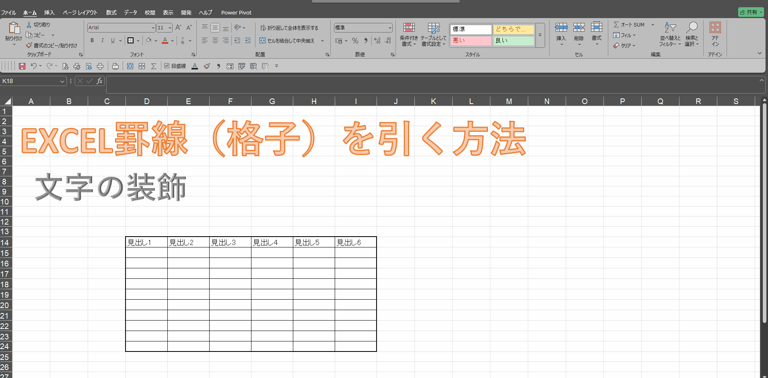Click the 共有 share button
Screen dimensions: 768x378
point(750,12)
